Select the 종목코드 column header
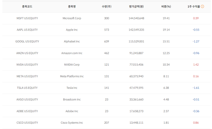Screen dimensions: 212x129 27,7
